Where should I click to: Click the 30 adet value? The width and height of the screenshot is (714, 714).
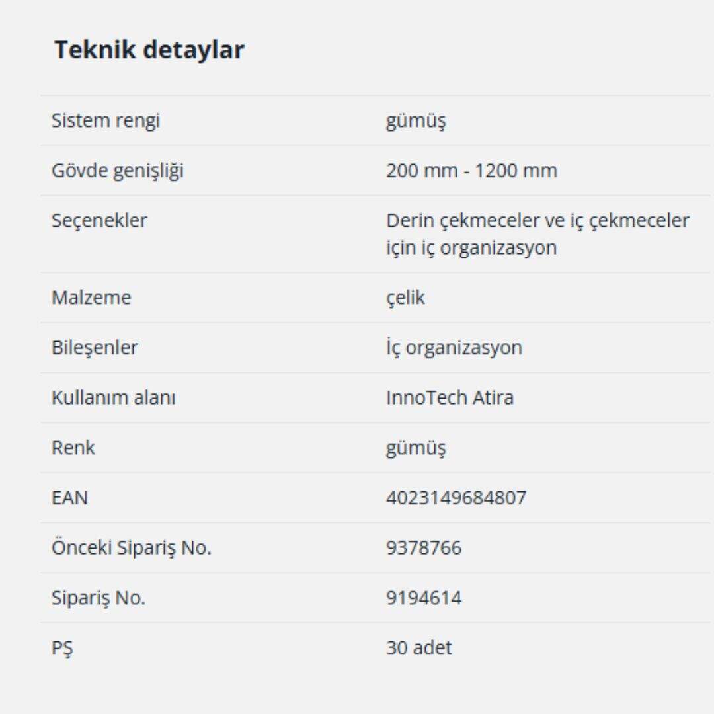click(419, 648)
